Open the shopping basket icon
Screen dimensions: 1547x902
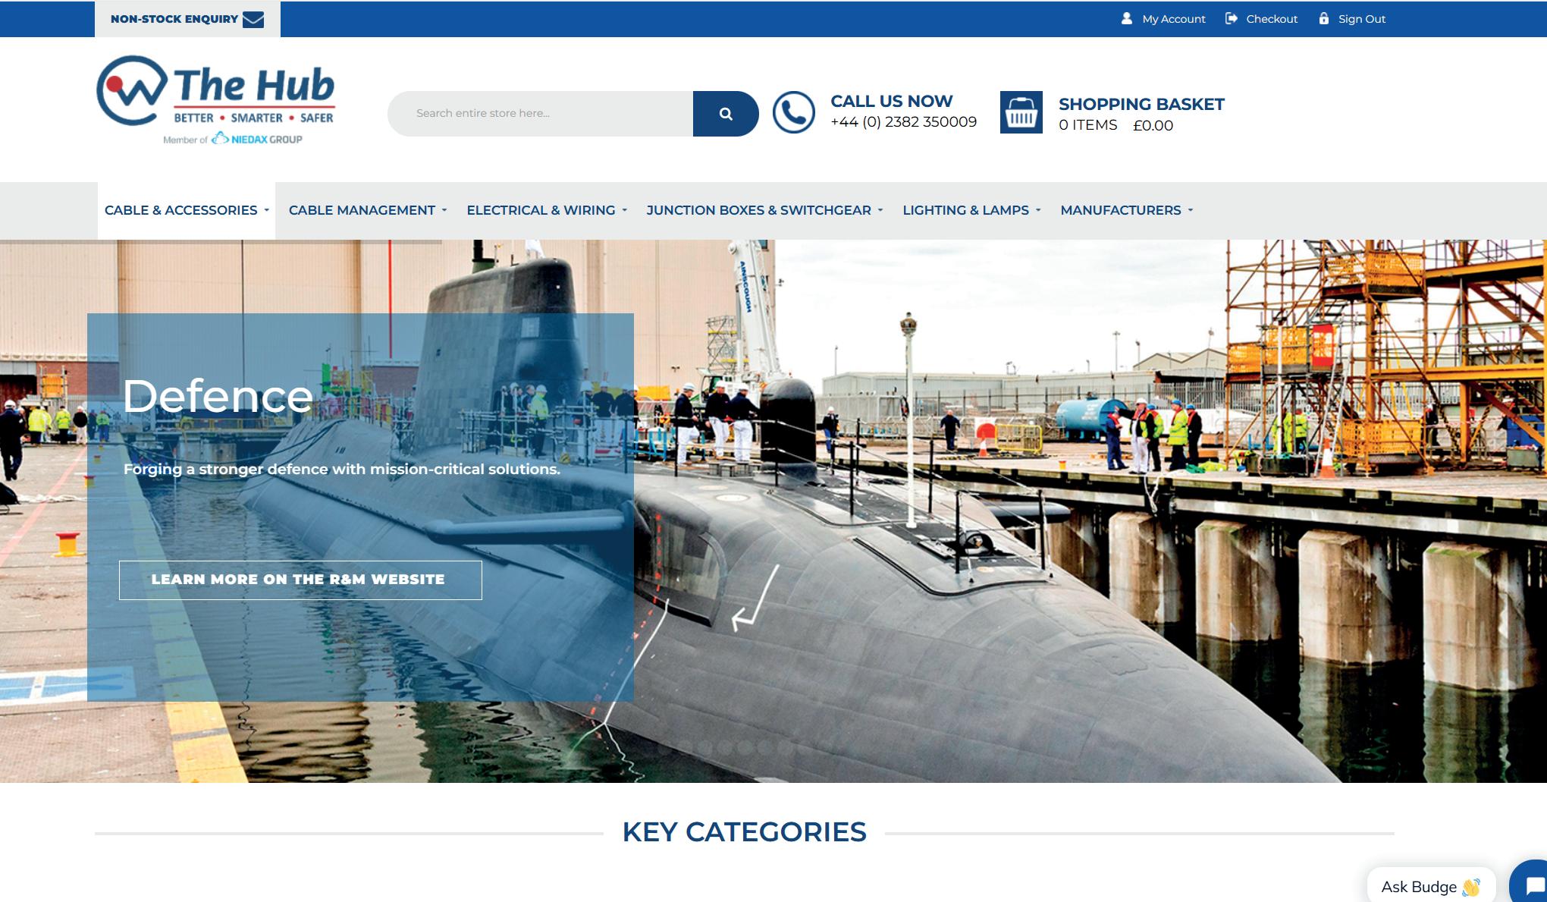[x=1021, y=113]
